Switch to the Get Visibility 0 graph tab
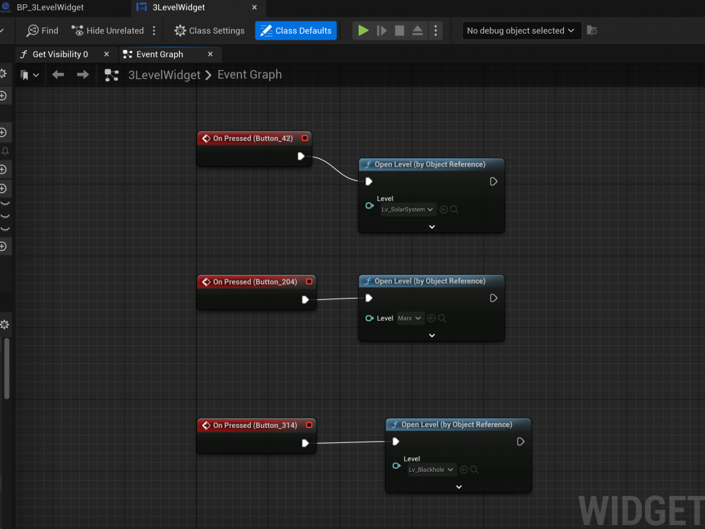705x529 pixels. point(61,54)
